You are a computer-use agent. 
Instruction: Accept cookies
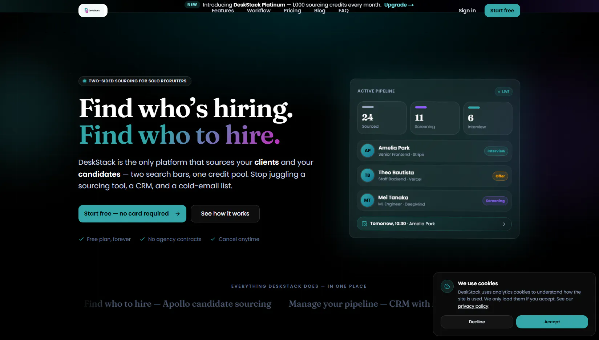pos(552,322)
